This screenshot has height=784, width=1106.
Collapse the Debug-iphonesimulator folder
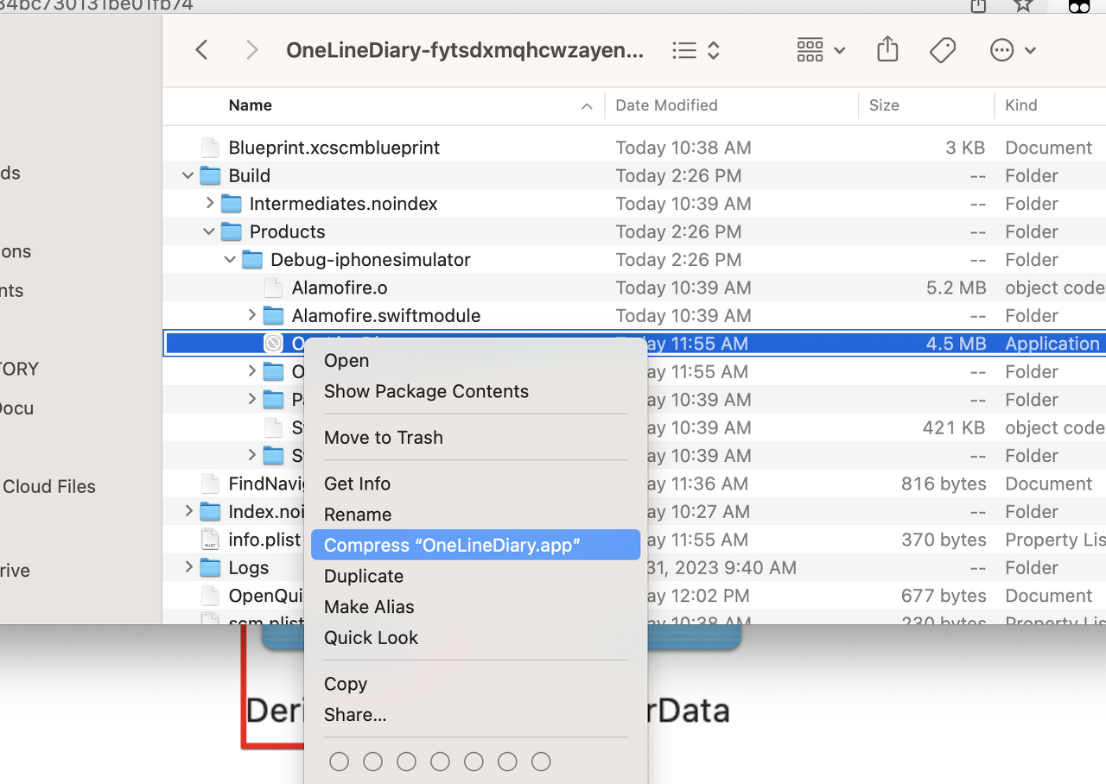(x=230, y=260)
